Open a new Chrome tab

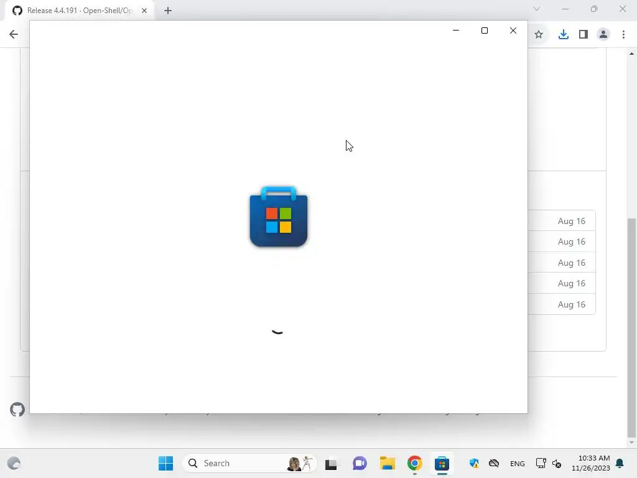click(x=168, y=11)
